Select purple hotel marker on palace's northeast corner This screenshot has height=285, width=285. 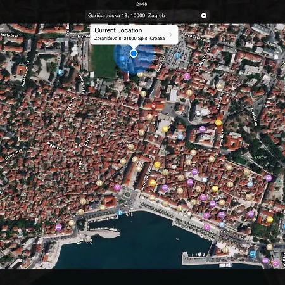click(269, 178)
